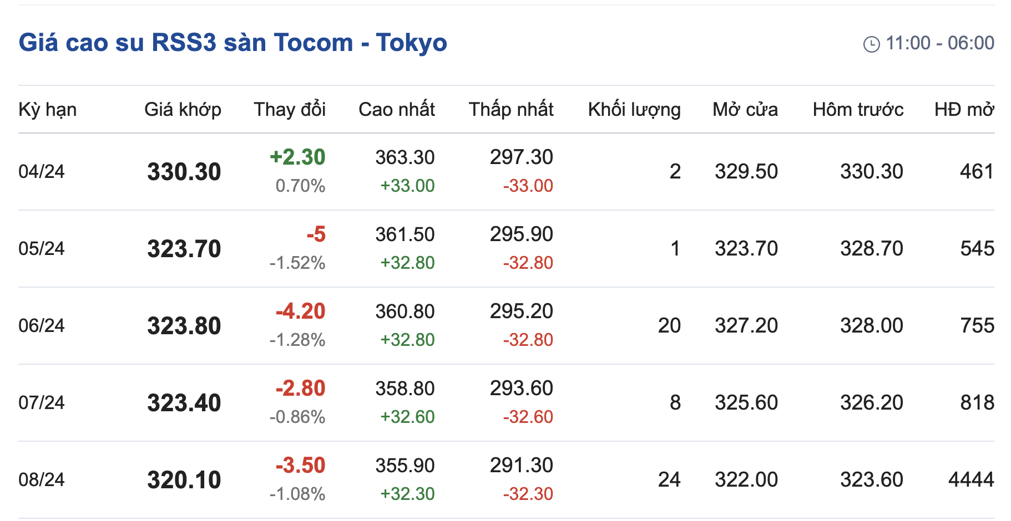Choose the 07/24 contract term
The image size is (1011, 521).
tap(42, 403)
